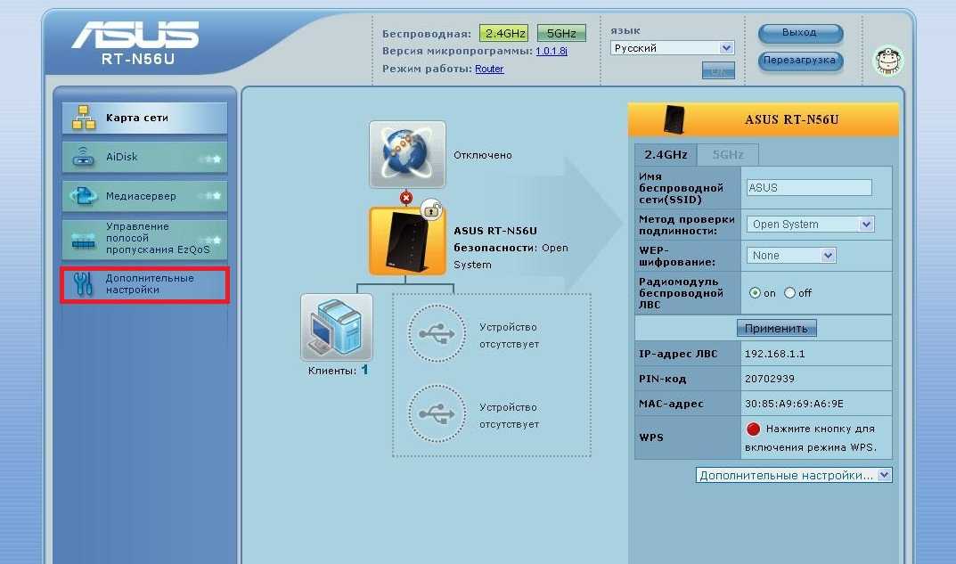Click the red WPS button icon
Image resolution: width=956 pixels, height=564 pixels.
coord(753,429)
